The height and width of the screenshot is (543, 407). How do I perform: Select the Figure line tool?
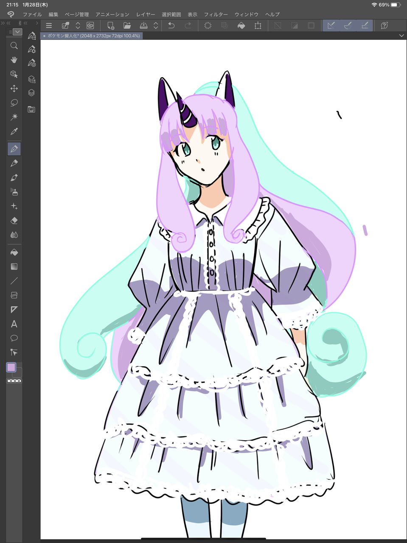click(x=14, y=281)
